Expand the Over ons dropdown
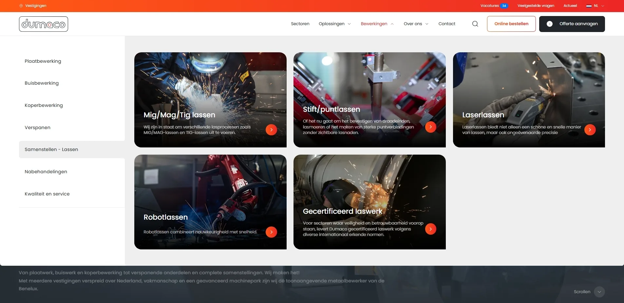 click(x=416, y=24)
